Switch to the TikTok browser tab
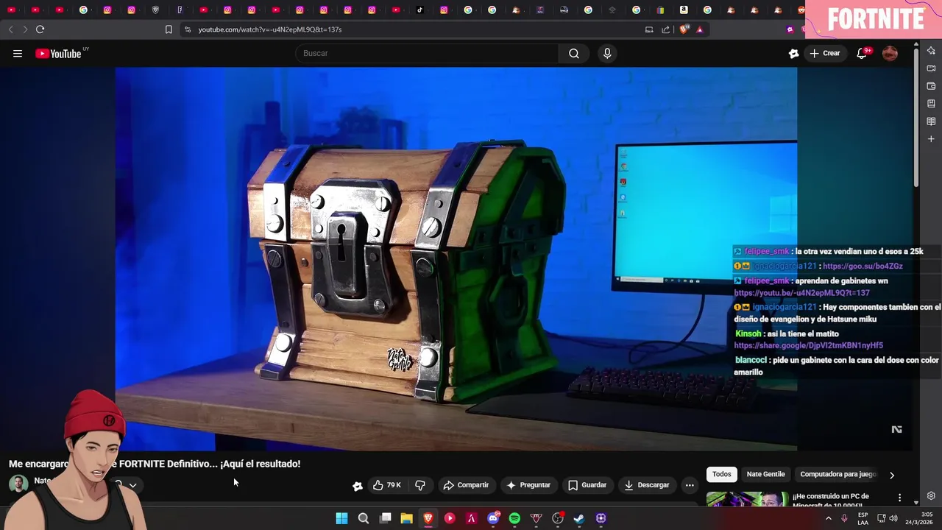The image size is (942, 530). [x=420, y=10]
